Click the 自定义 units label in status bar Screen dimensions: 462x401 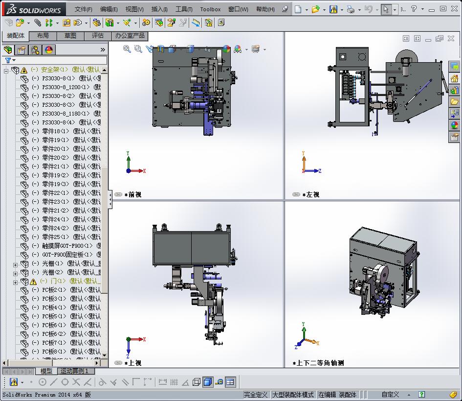391,395
